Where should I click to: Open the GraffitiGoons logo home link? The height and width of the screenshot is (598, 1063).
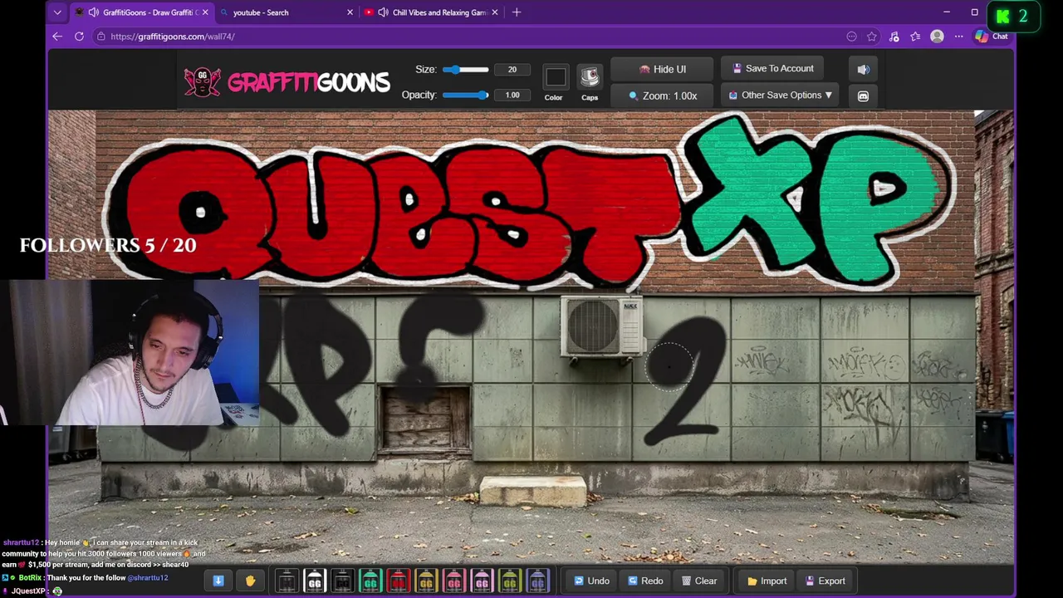coord(287,81)
